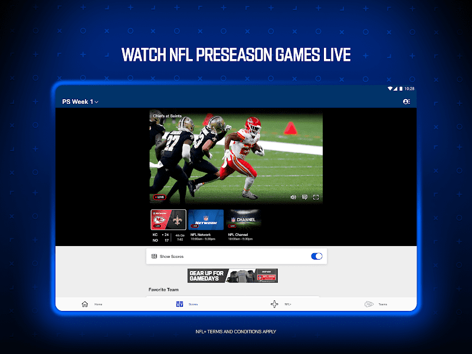Click the scoreboard icon beside Show Scores
Viewport: 472px width, 354px height.
click(x=154, y=256)
